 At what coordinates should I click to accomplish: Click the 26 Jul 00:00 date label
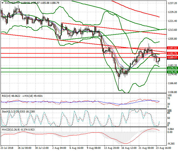click(x=25, y=148)
